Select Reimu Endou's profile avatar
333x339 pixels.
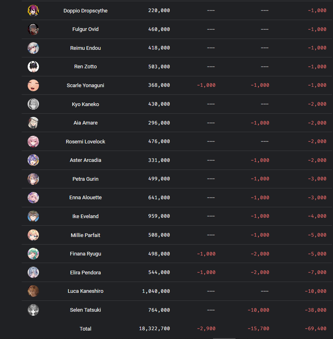coord(33,48)
